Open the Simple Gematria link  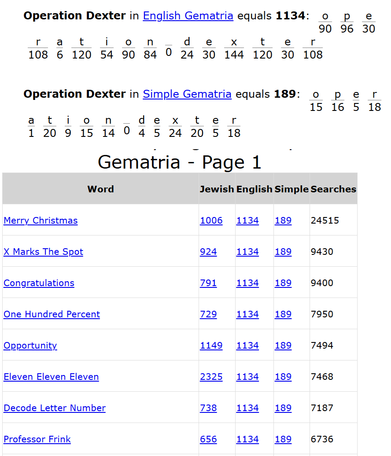(187, 94)
